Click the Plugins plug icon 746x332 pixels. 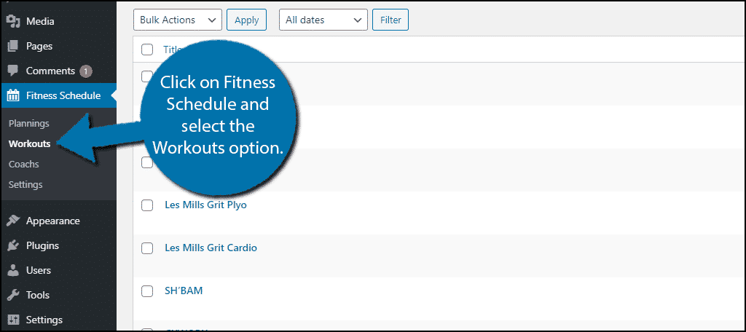(x=13, y=245)
